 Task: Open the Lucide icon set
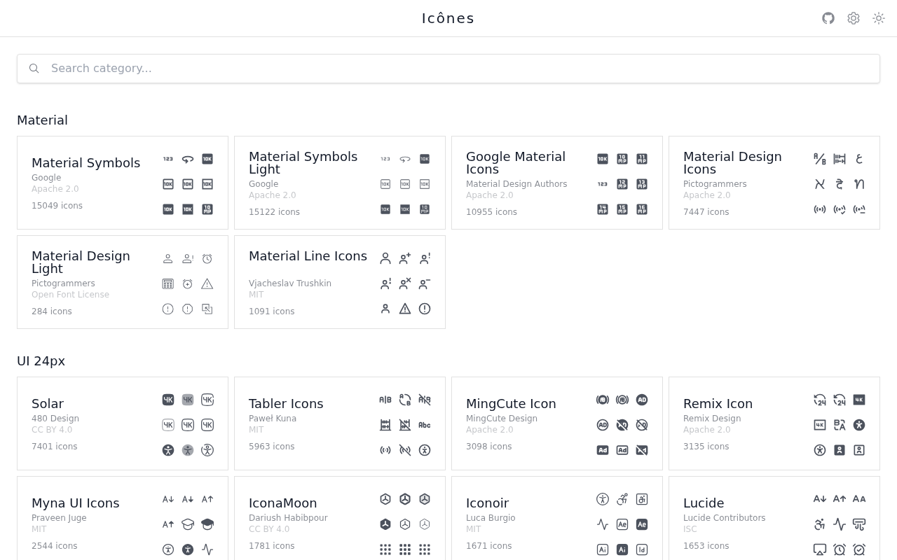click(x=704, y=503)
